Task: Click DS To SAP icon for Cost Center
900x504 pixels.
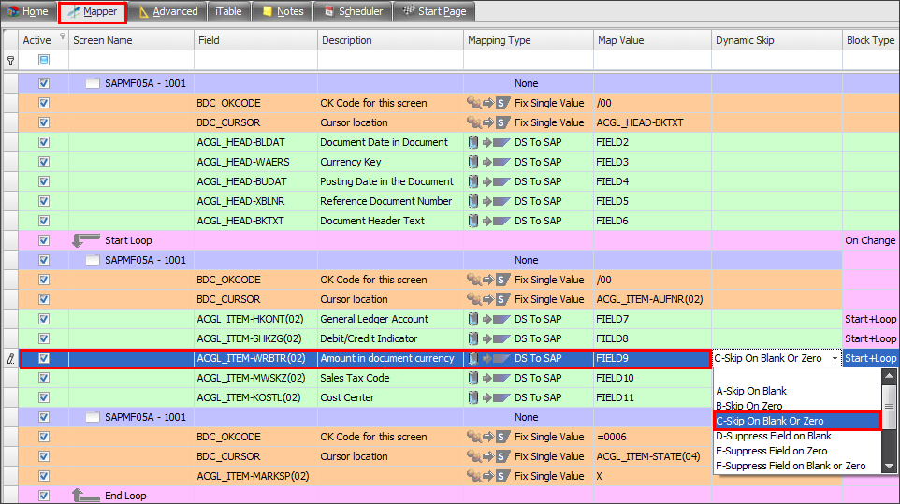Action: pos(488,397)
